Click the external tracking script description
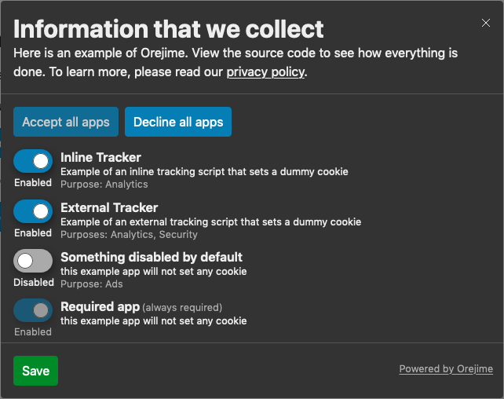The height and width of the screenshot is (399, 504). pos(211,221)
